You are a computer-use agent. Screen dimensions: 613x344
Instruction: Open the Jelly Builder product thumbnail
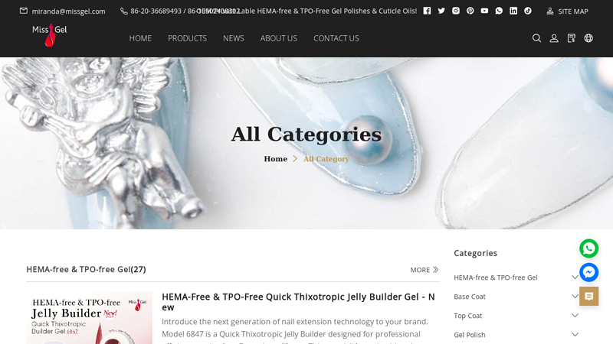pos(89,317)
